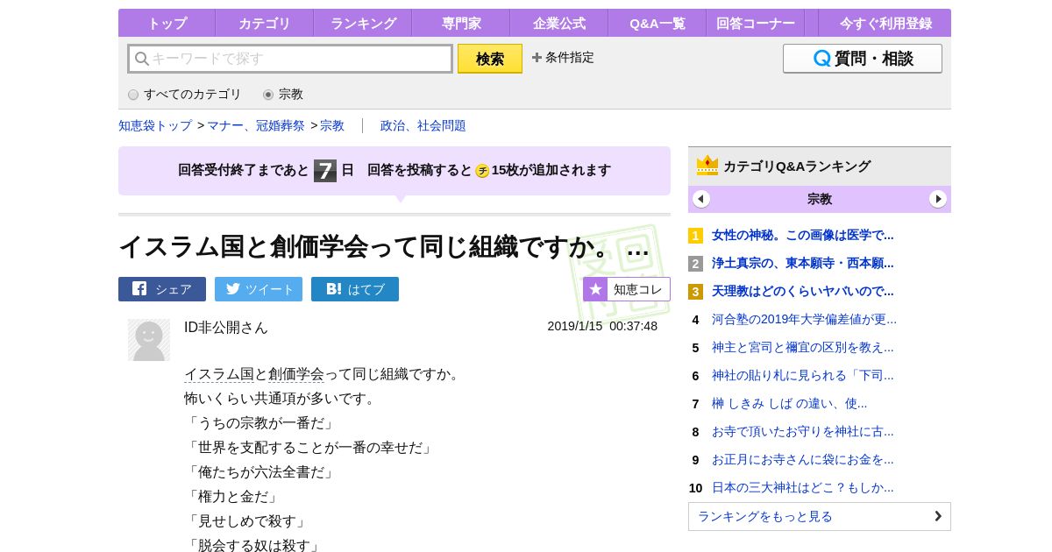Viewport: 1052px width, 552px height.
Task: Go to next ranking category arrow
Action: point(938,199)
